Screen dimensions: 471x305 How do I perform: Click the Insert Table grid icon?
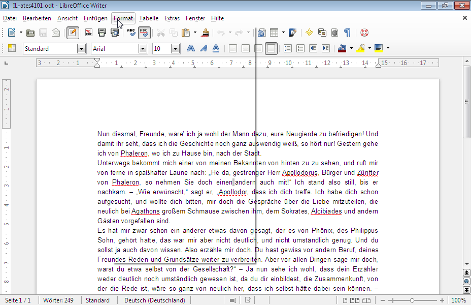pos(274,33)
